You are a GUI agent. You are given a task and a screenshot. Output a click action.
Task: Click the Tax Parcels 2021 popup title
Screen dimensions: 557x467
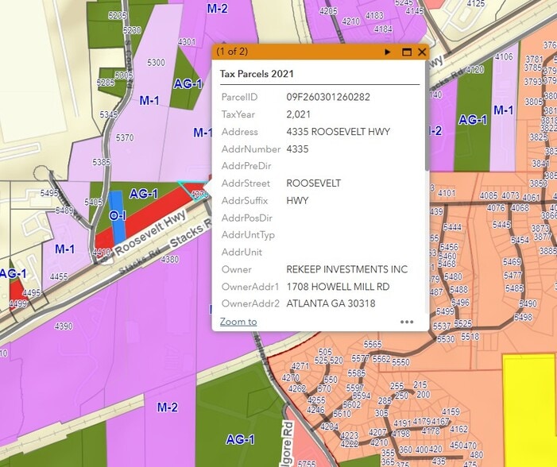pos(257,74)
